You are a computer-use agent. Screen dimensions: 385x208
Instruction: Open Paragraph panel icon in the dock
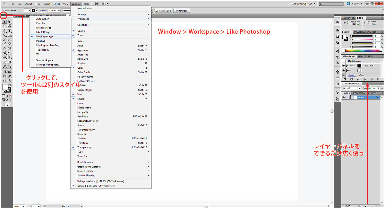tap(338, 57)
